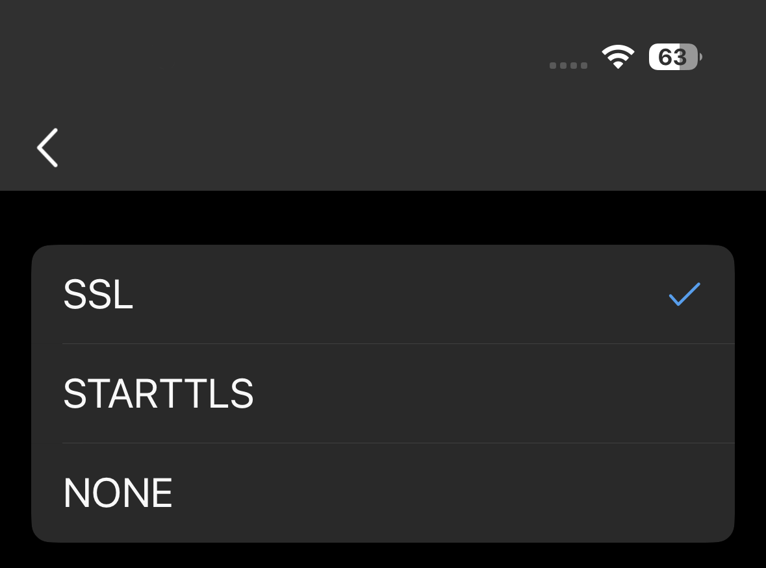
Task: Click the SSL text label
Action: pyautogui.click(x=98, y=294)
